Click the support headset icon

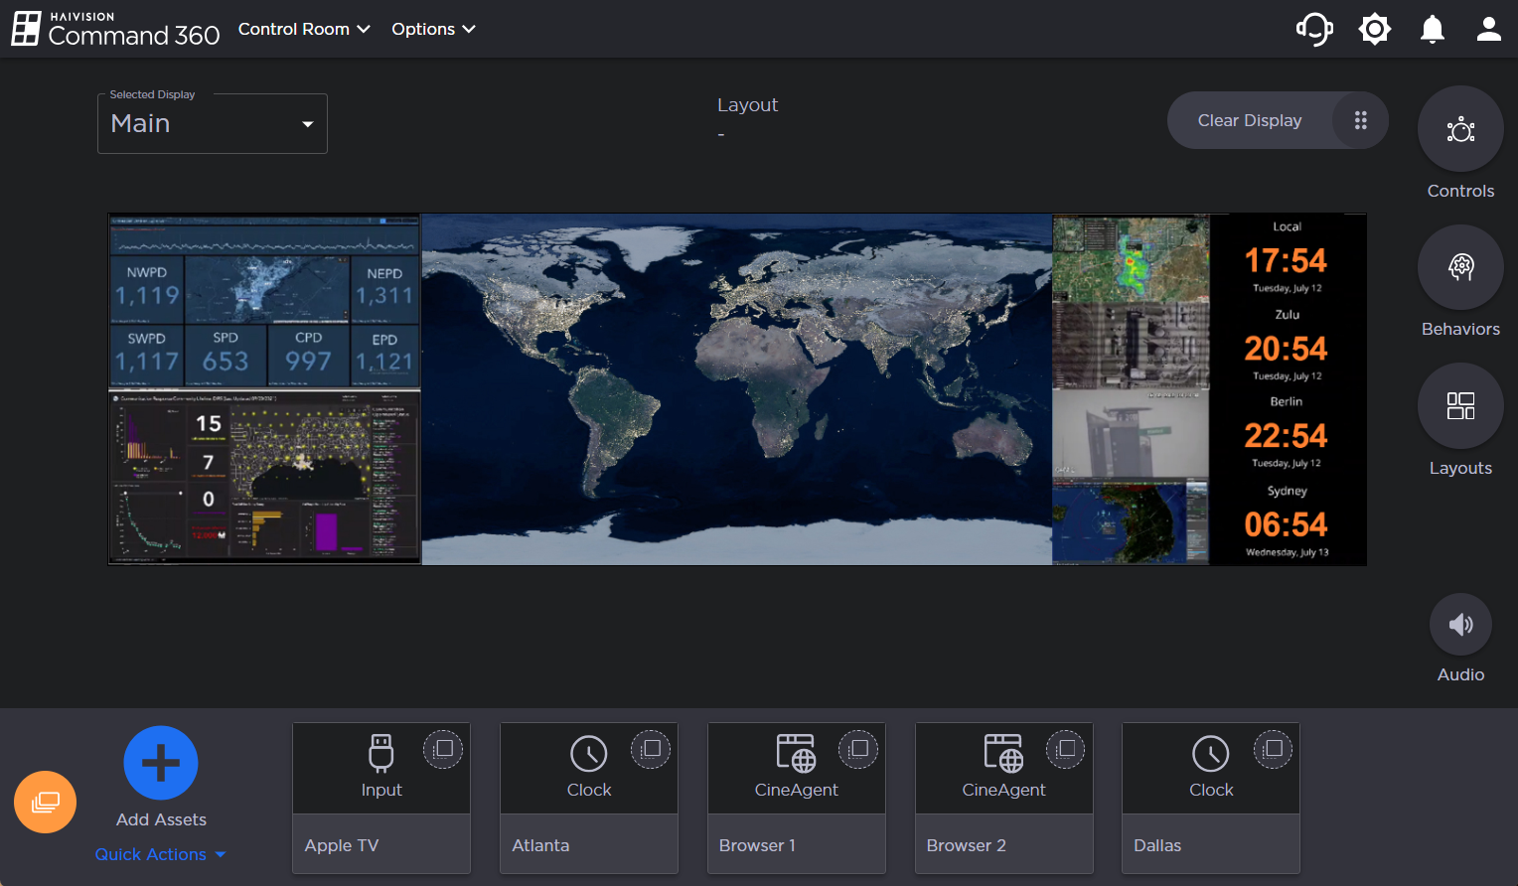point(1314,29)
